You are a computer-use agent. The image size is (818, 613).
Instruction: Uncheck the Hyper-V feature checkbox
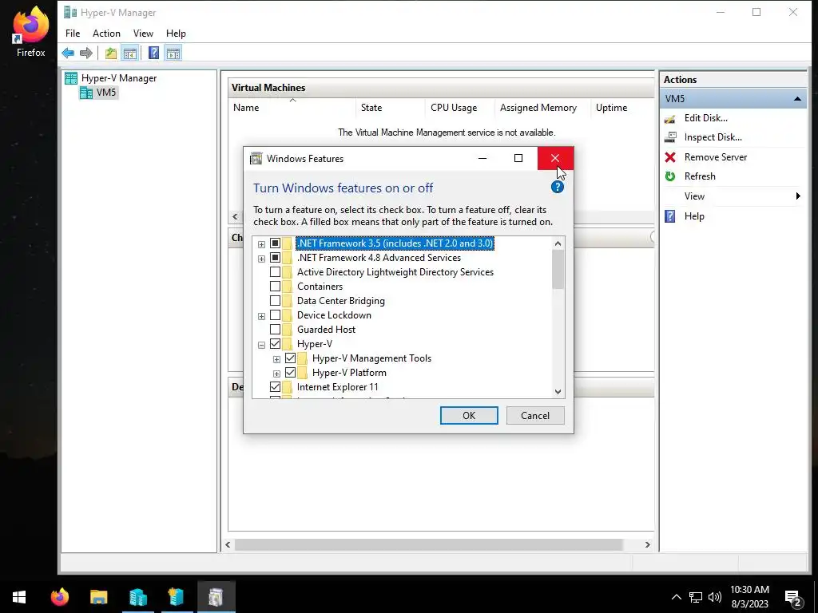coord(275,344)
